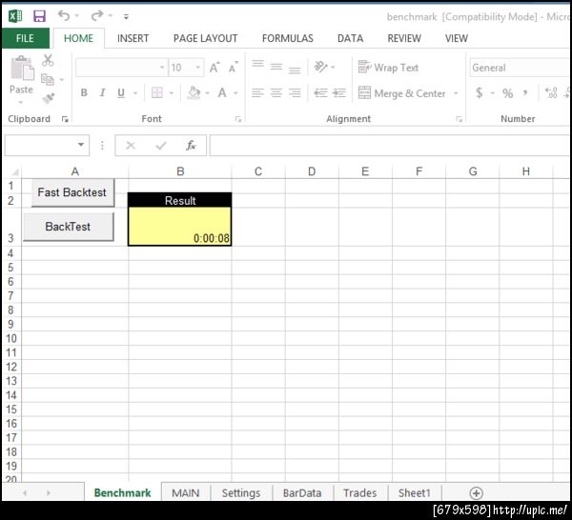Viewport: 572px width, 520px height.
Task: Add a new sheet with plus icon
Action: click(x=476, y=493)
